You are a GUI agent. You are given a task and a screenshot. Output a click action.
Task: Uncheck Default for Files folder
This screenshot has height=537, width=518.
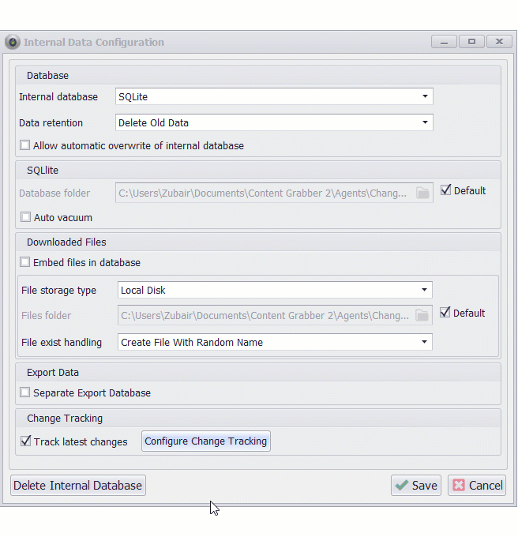click(446, 313)
